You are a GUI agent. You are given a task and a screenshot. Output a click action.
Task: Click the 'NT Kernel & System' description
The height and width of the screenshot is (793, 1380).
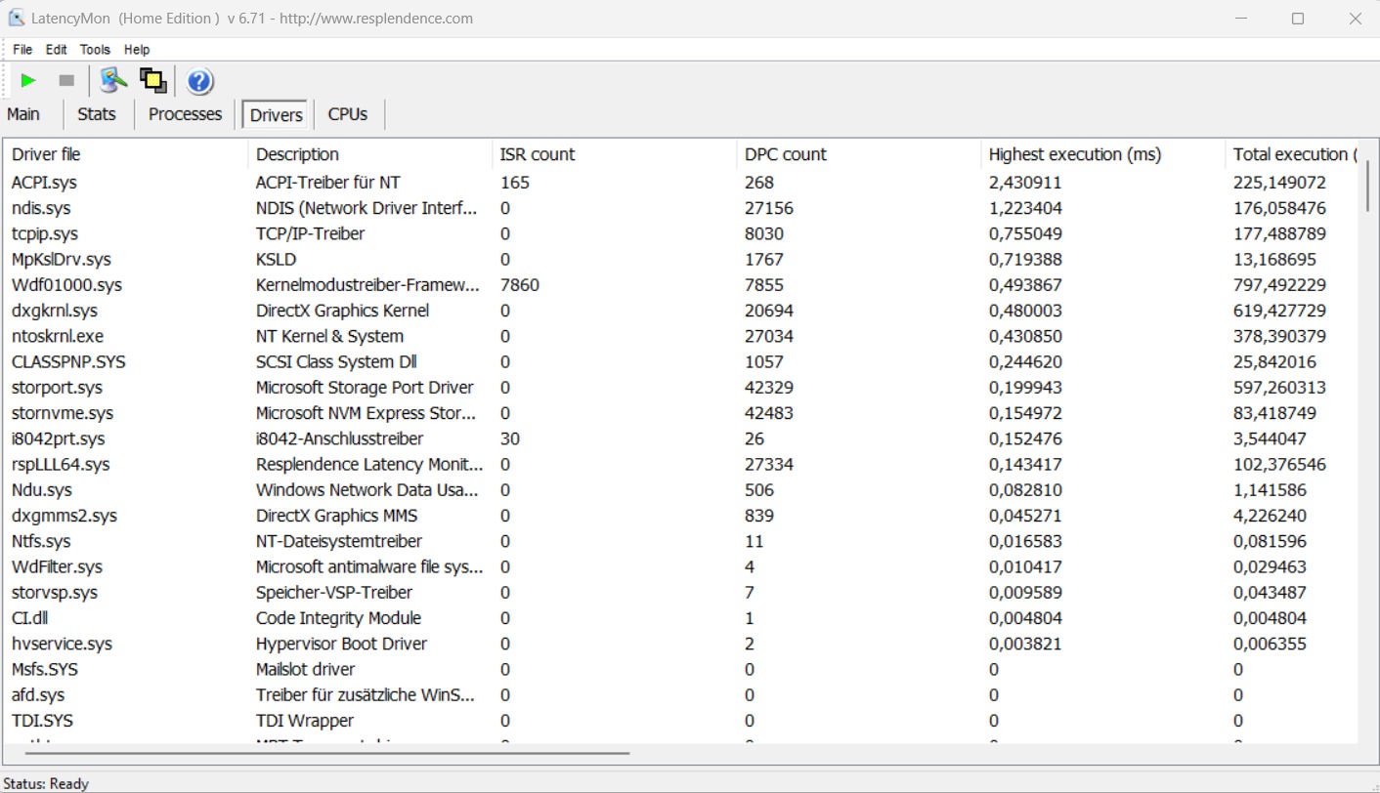click(329, 336)
